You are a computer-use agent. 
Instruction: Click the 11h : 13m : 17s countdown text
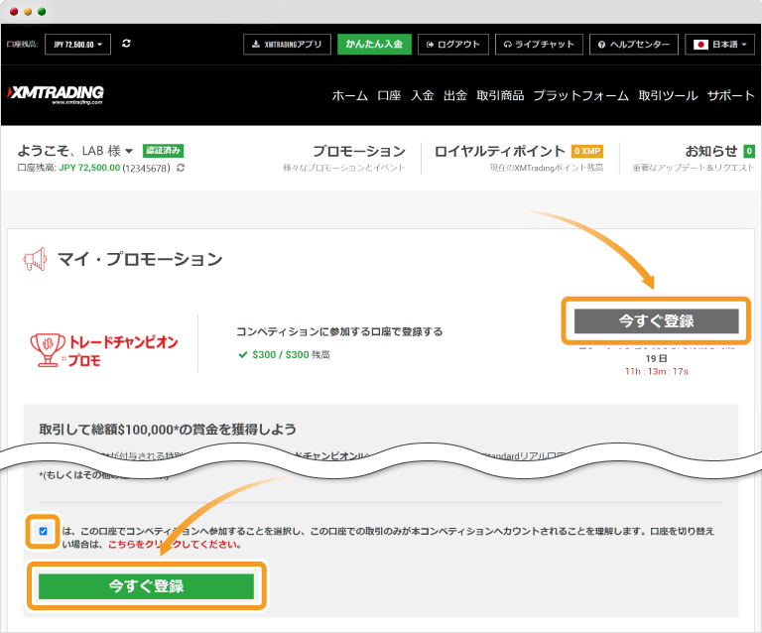coord(657,372)
